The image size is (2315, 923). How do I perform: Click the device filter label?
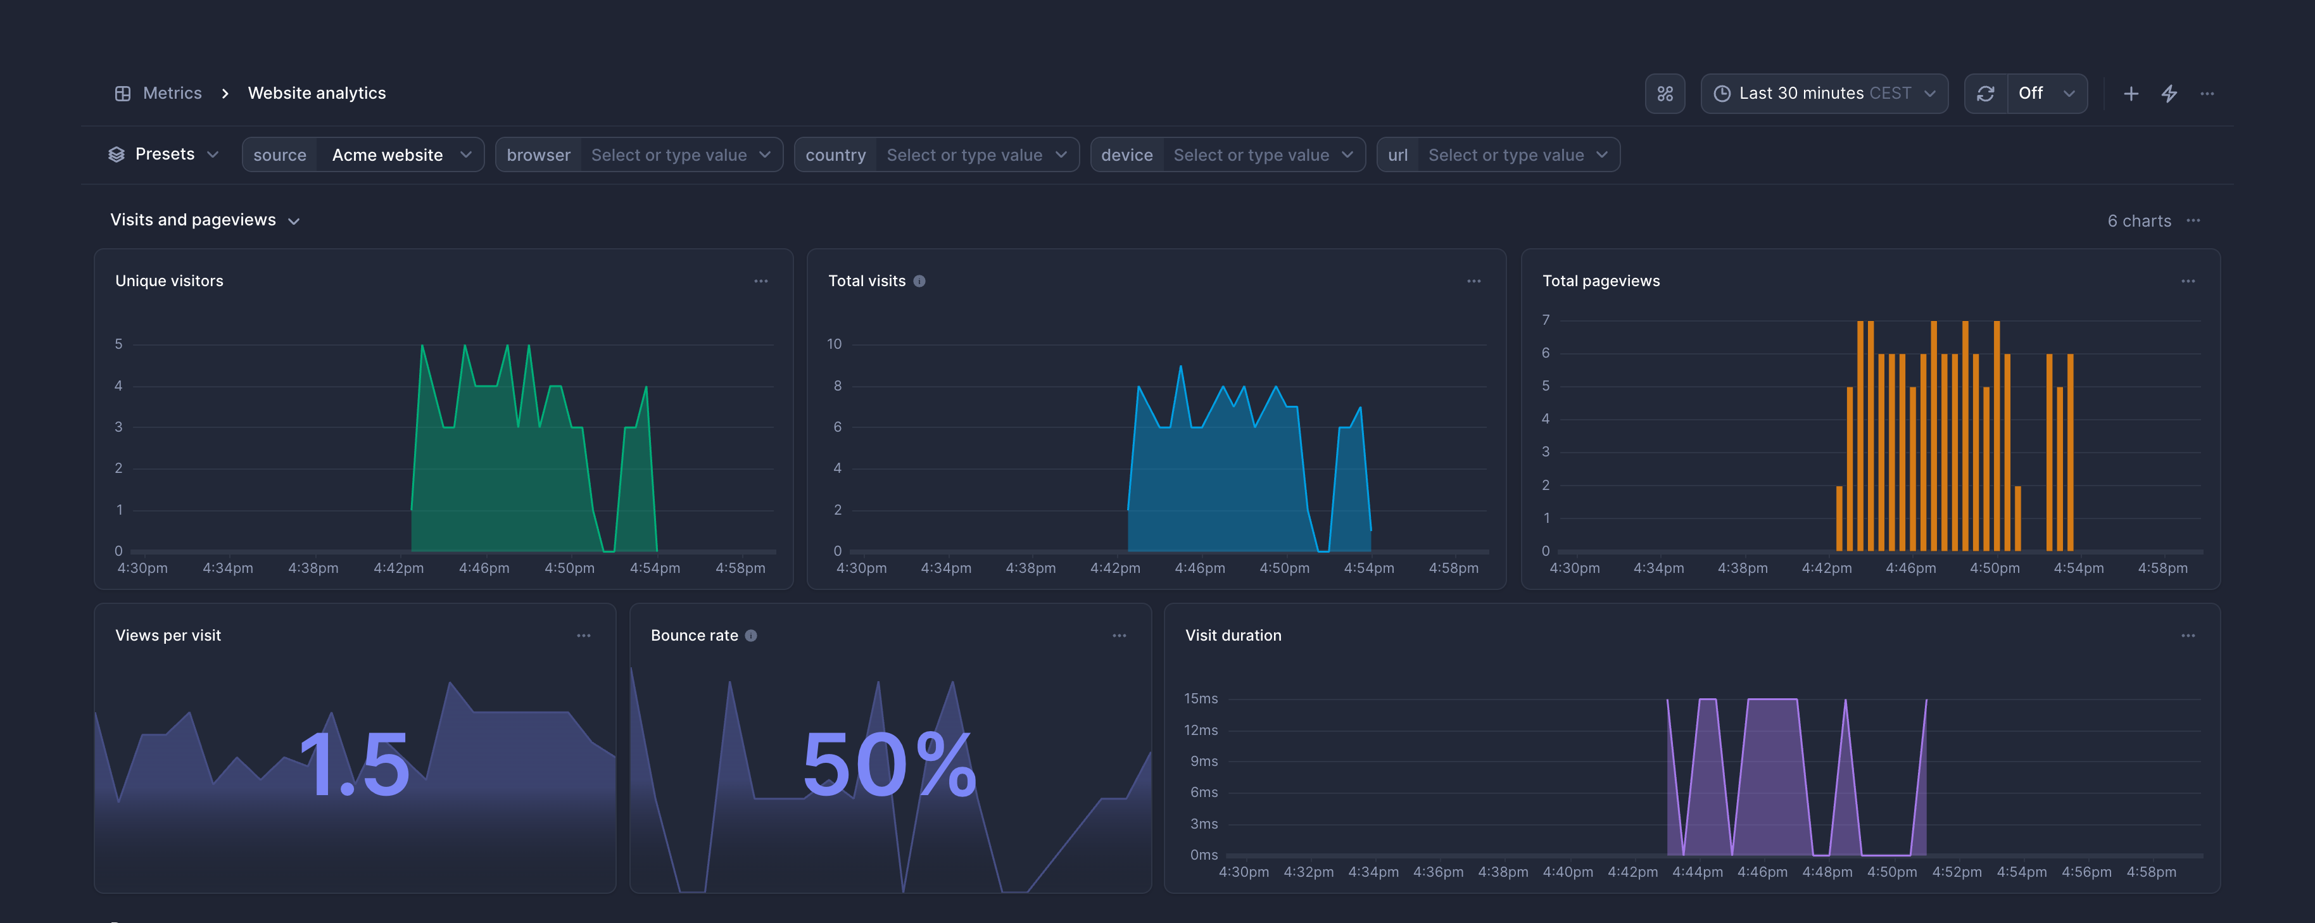[1126, 154]
